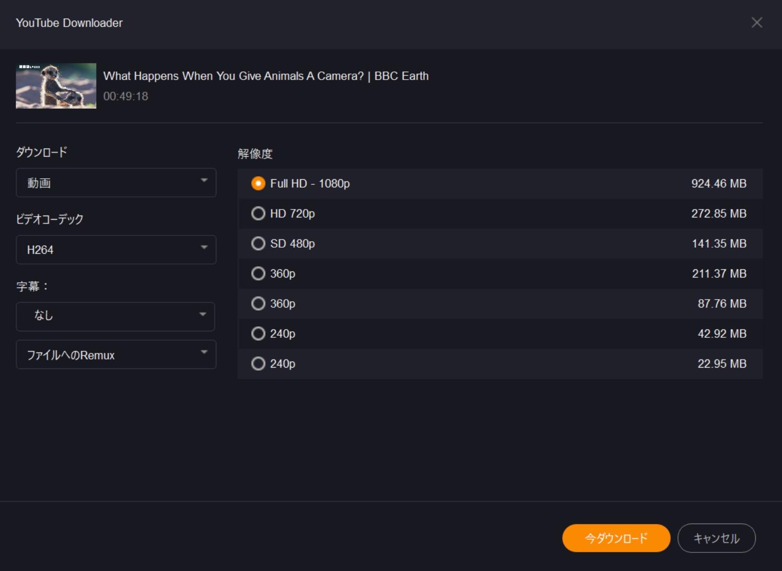Select the 240p option sized 42.92 MB

258,334
